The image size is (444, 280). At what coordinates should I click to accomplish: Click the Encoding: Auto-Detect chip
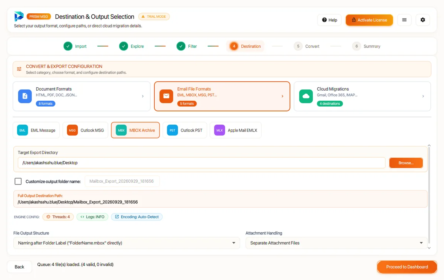click(137, 217)
